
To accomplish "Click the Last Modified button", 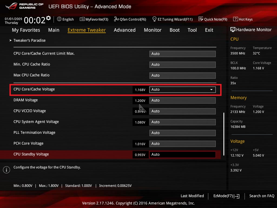I will click(192, 196).
